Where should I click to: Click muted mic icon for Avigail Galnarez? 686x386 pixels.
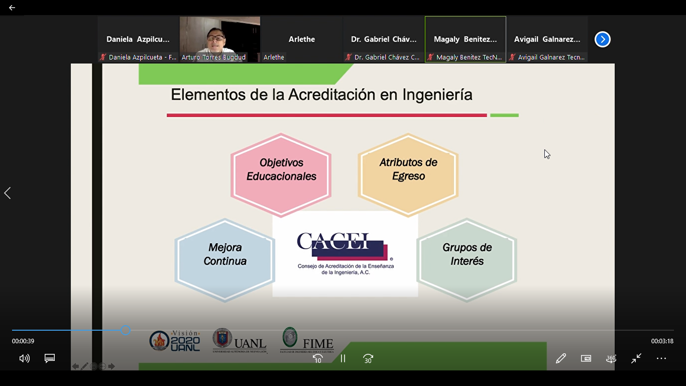click(x=512, y=57)
